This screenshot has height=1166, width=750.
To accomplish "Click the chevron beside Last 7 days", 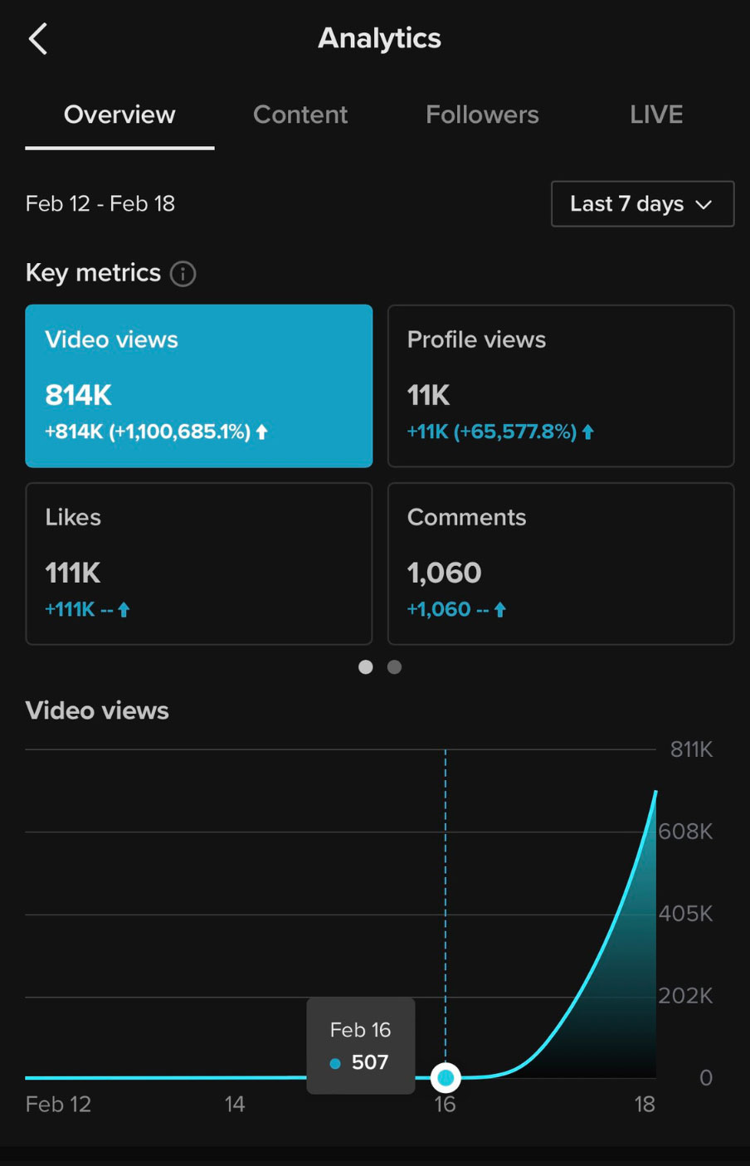I will pos(704,205).
